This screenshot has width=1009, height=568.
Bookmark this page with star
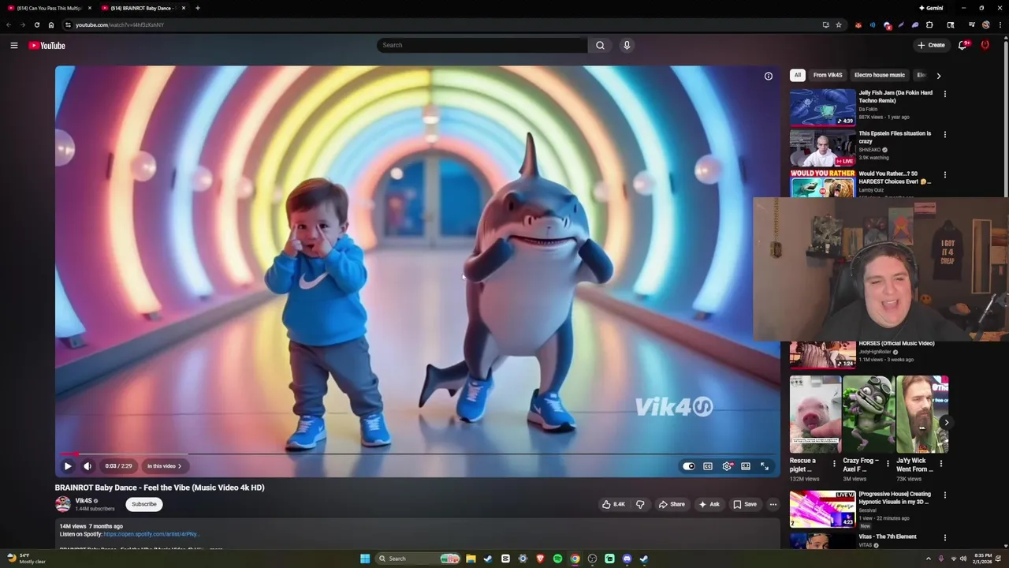839,24
